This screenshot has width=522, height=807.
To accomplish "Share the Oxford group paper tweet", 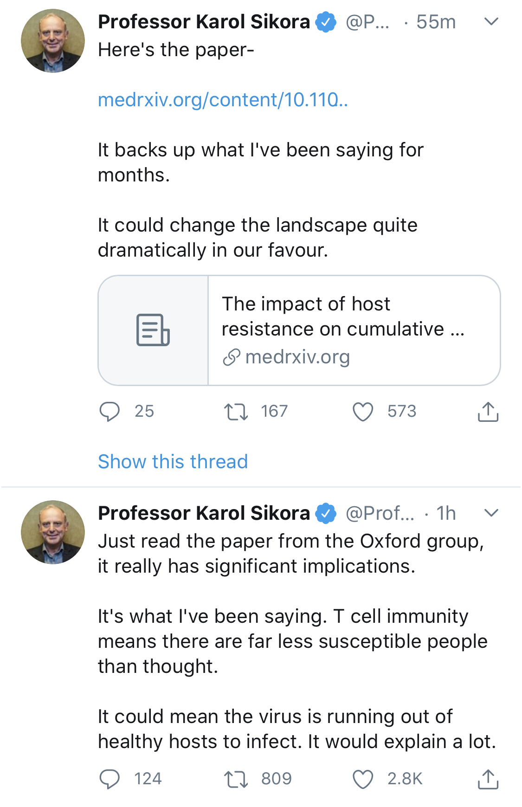I will click(488, 779).
